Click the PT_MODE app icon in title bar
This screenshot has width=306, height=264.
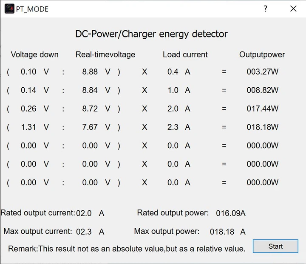pyautogui.click(x=9, y=9)
